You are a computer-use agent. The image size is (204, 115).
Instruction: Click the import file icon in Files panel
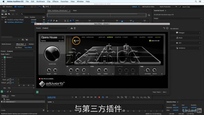point(6,14)
